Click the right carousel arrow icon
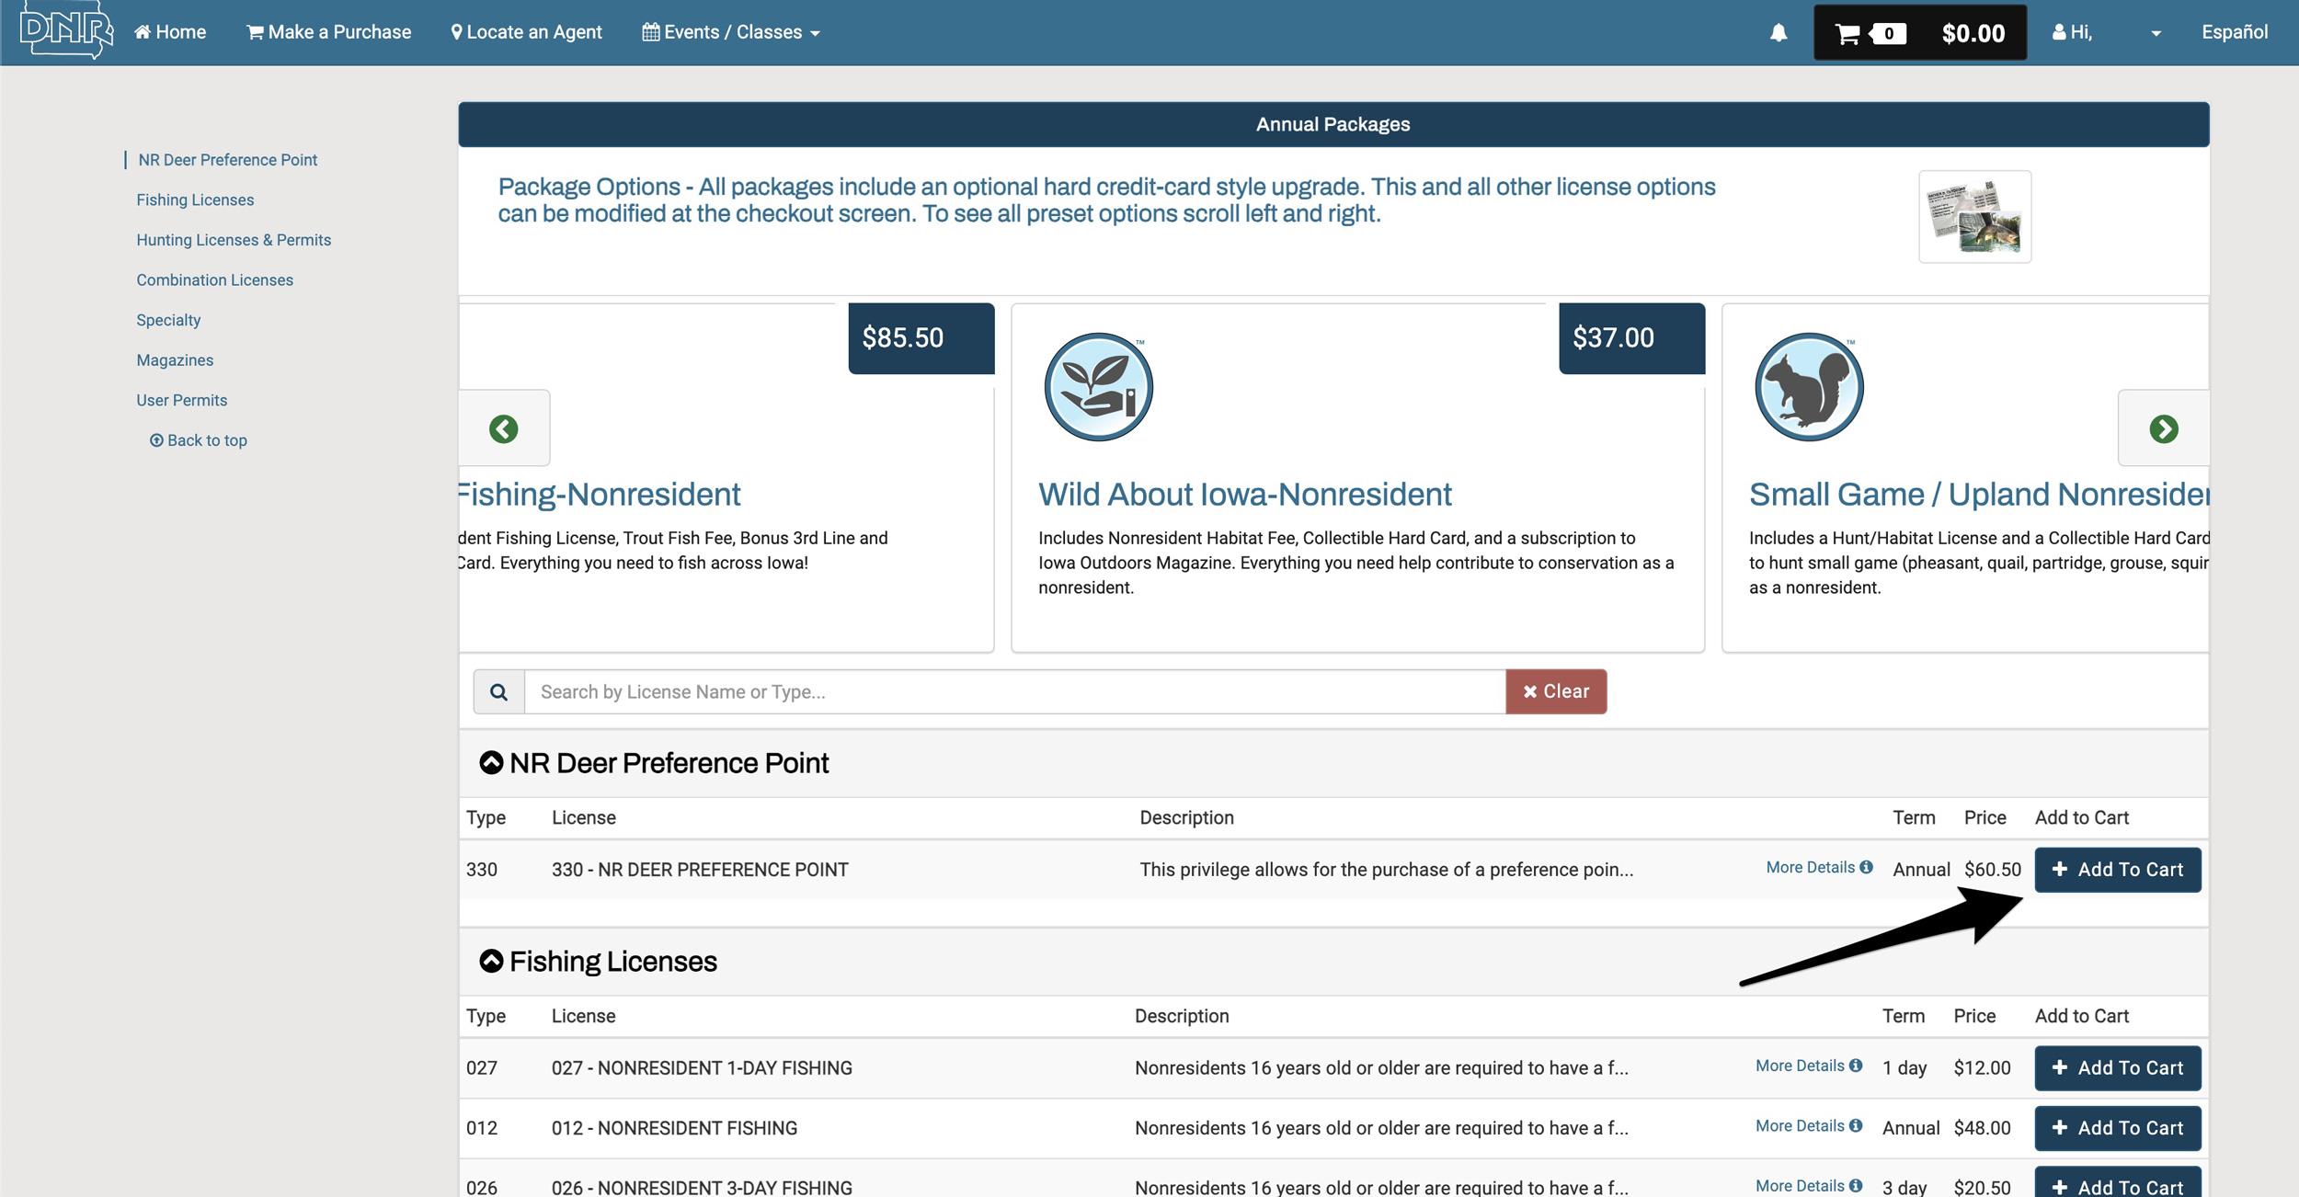Screen dimensions: 2299x1197 (x=2163, y=428)
